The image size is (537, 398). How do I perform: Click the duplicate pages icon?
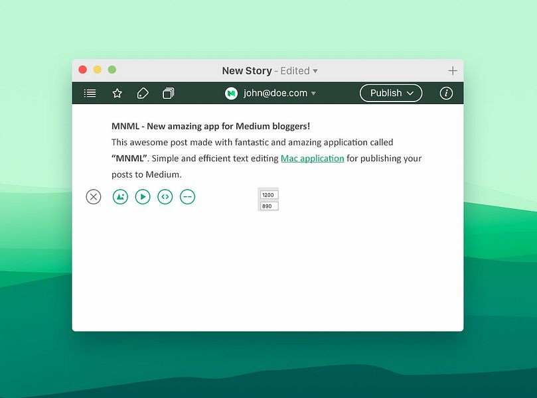pyautogui.click(x=168, y=93)
